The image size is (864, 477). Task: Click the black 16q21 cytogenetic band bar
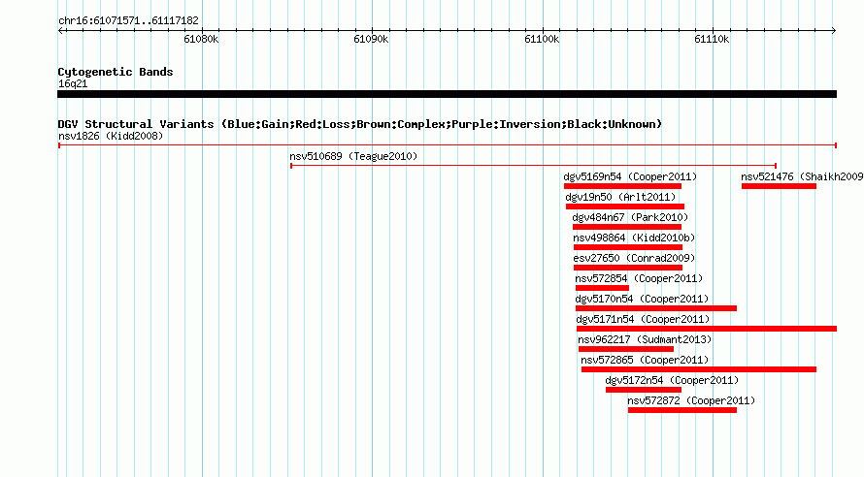click(447, 95)
